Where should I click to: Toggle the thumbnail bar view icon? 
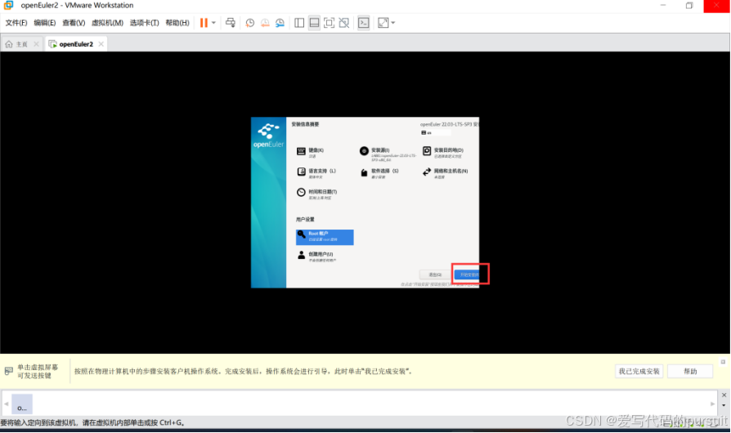click(x=314, y=23)
